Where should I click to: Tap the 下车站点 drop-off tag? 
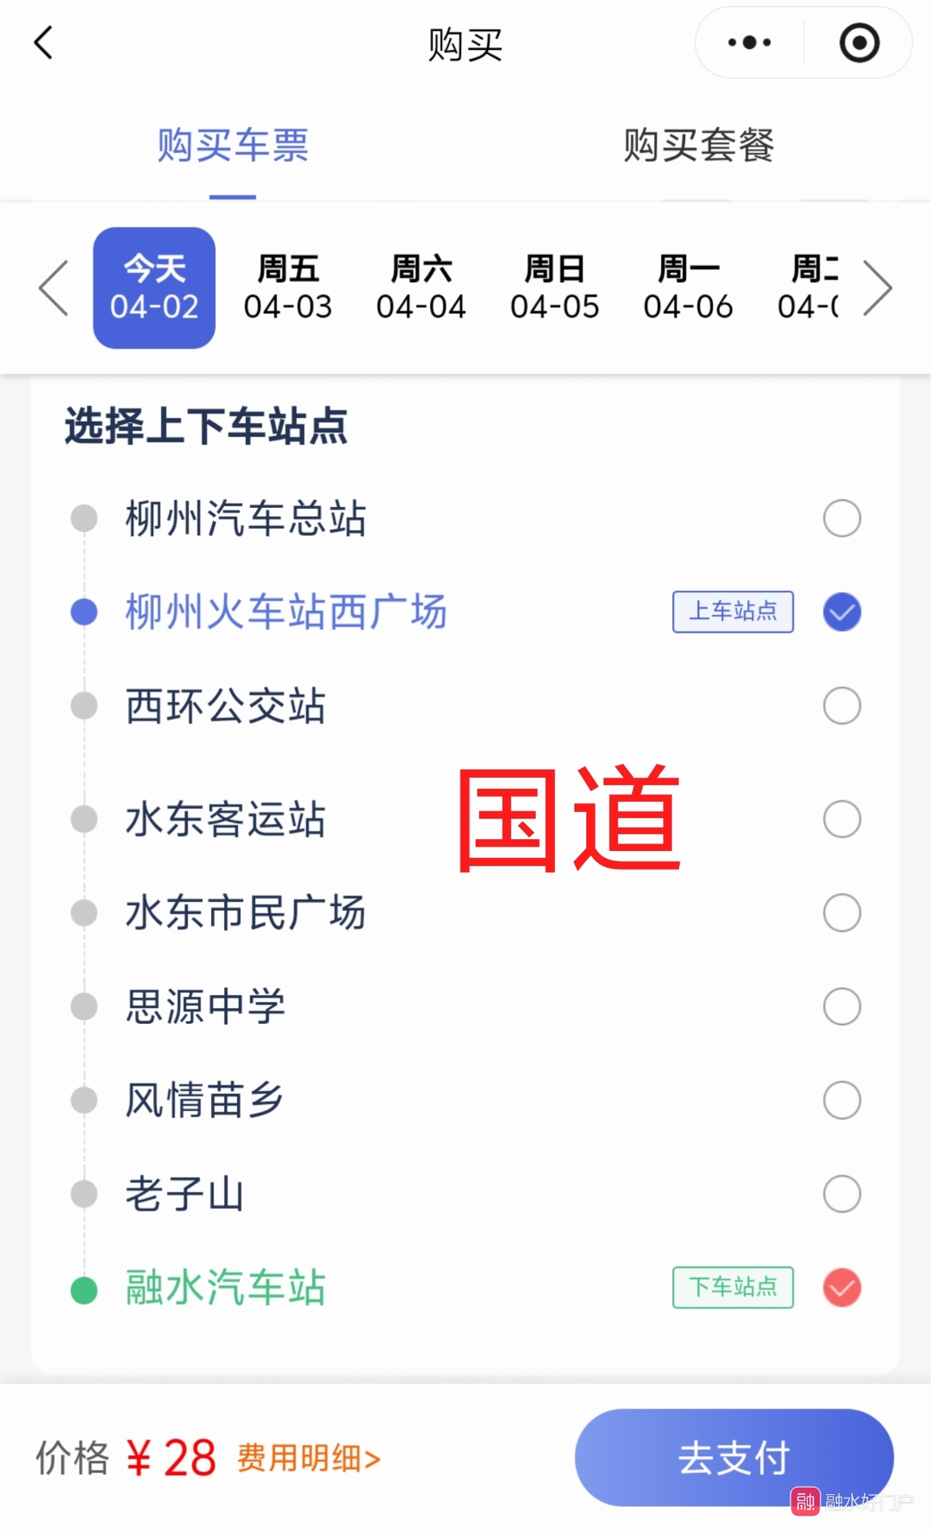732,1287
